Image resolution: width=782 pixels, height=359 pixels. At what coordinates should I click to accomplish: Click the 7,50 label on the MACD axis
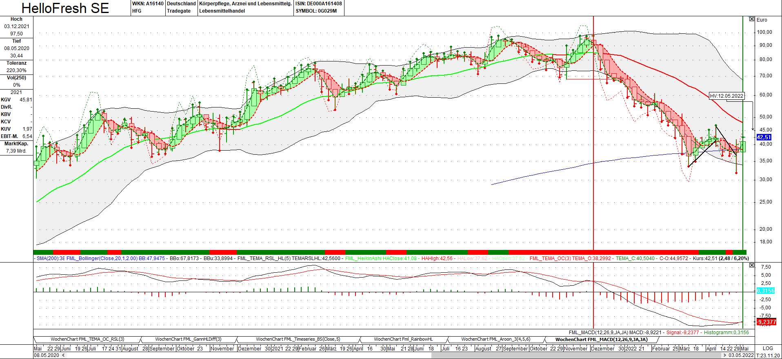(x=766, y=267)
